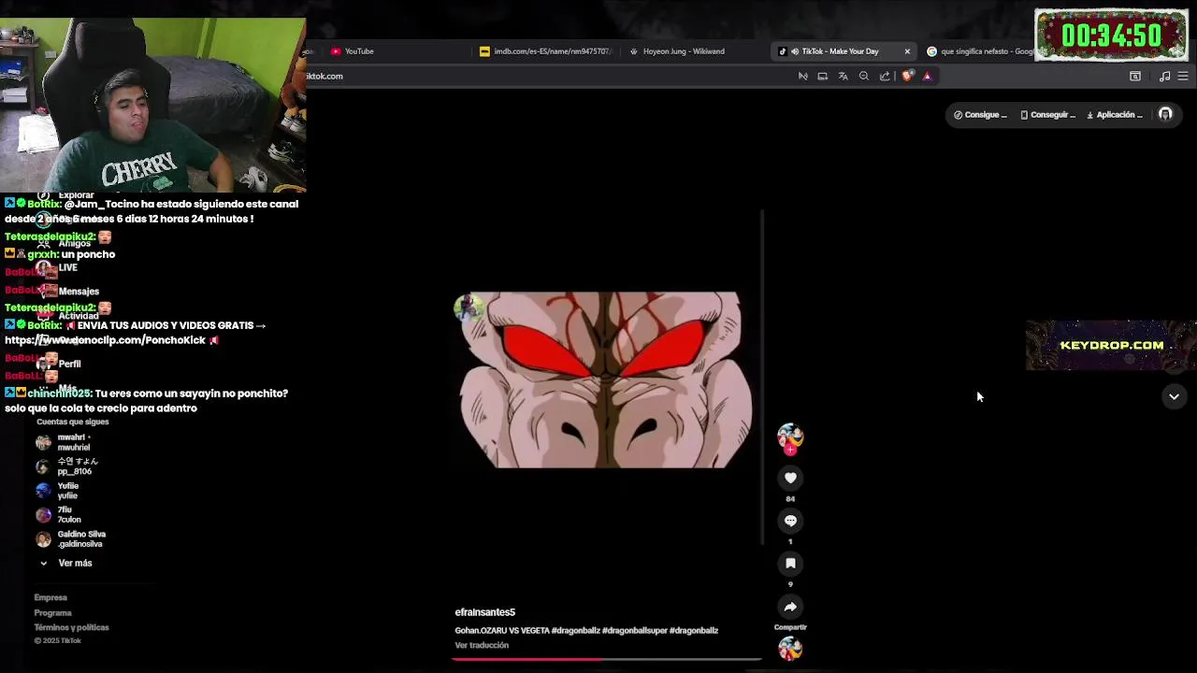
Task: Click the donoclip.com/PonchoKick chat link
Action: click(x=105, y=340)
